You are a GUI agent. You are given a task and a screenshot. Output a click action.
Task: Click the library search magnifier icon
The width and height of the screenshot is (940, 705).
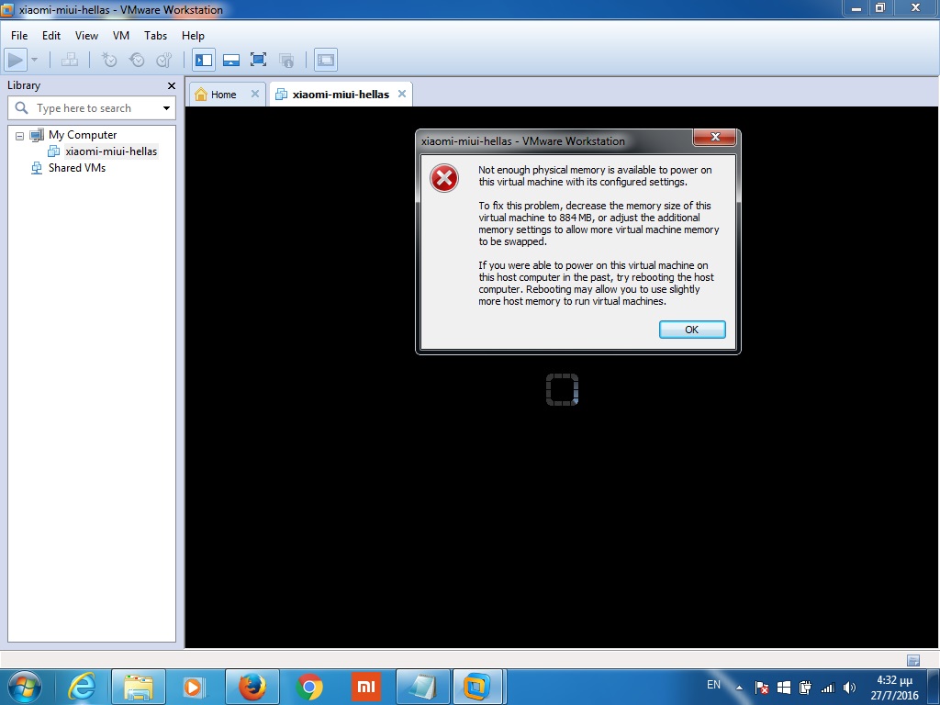pyautogui.click(x=21, y=108)
